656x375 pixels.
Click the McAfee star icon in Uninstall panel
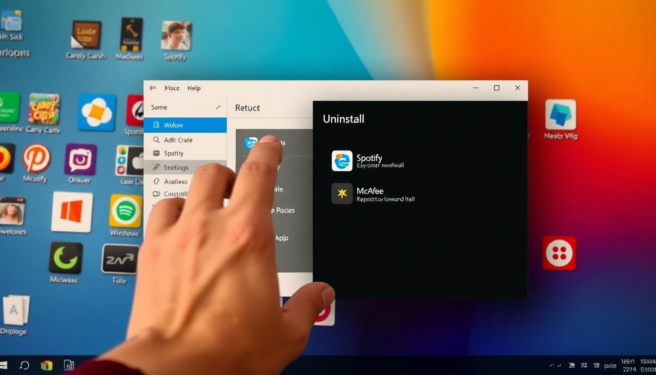tap(342, 193)
